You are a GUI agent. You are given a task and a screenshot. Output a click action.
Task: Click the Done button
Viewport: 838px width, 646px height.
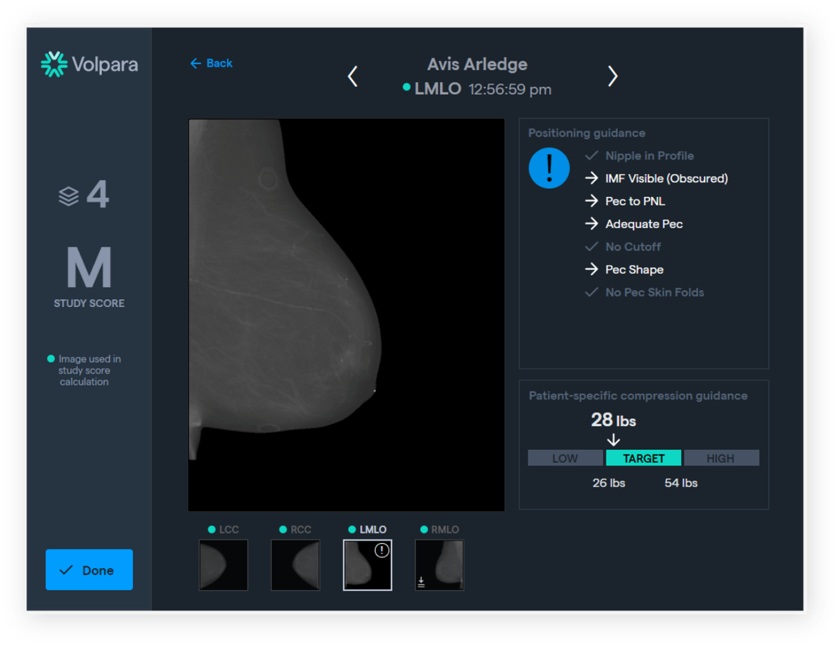(89, 570)
